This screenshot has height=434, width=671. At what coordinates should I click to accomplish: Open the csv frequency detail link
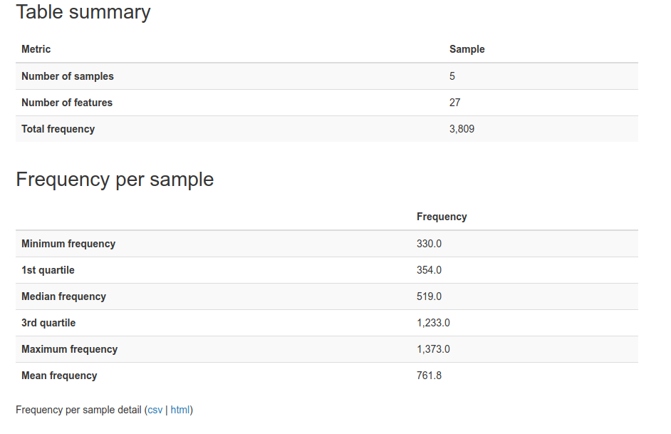(155, 410)
